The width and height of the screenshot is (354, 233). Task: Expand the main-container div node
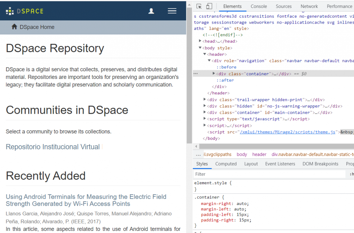tap(205, 112)
